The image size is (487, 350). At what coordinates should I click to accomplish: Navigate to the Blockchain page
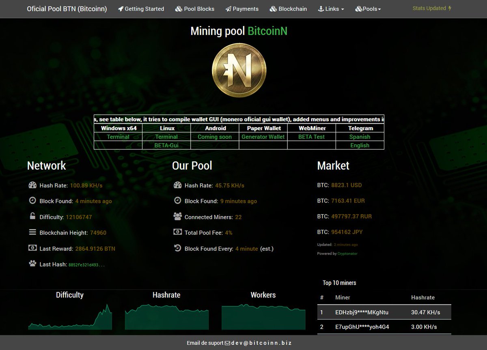[289, 9]
